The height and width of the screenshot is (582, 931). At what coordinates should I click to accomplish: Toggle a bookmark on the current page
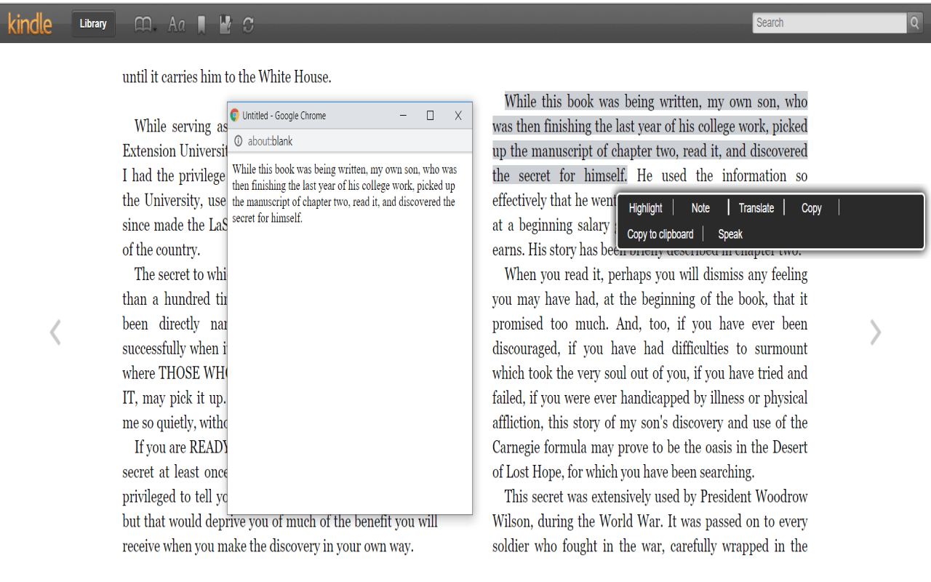201,24
